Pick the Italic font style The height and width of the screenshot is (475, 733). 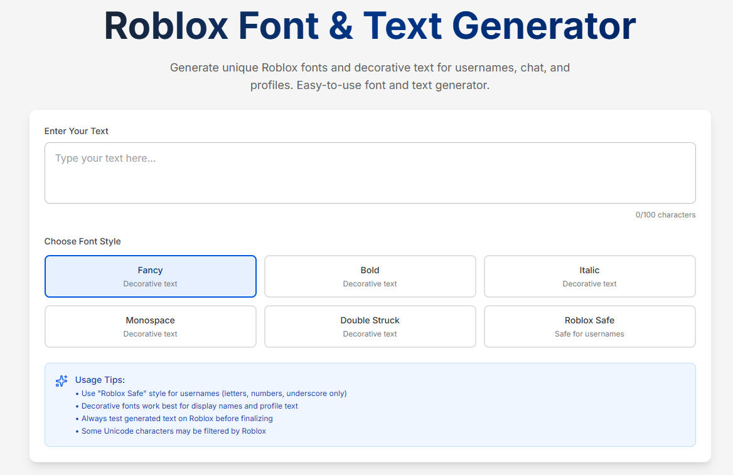[x=589, y=276]
